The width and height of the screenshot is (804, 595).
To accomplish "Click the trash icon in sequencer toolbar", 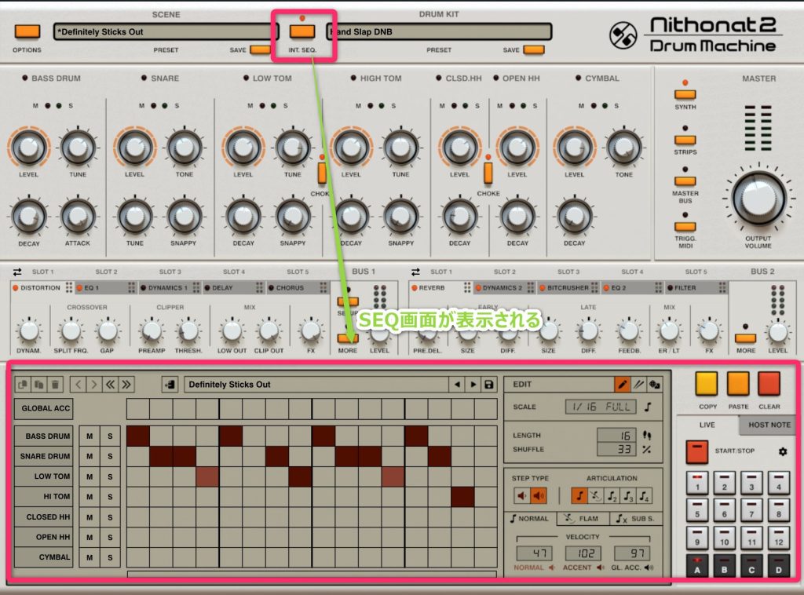I will click(55, 385).
